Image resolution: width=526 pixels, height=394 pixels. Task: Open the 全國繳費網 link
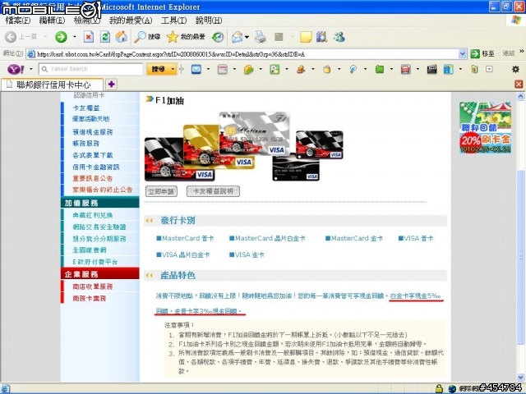90,250
